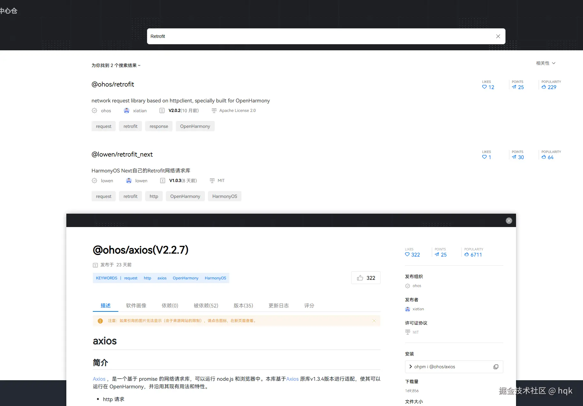This screenshot has width=583, height=406.
Task: Click the response tag under @ohos/retrofit
Action: (159, 126)
